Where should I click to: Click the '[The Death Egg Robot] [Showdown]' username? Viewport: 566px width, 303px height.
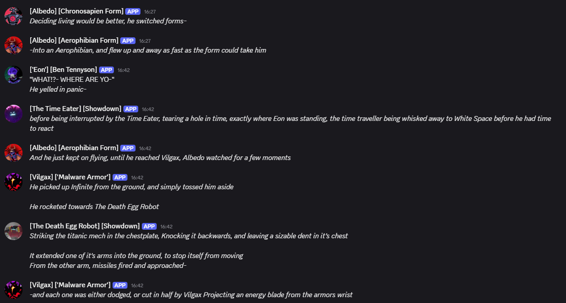click(84, 226)
